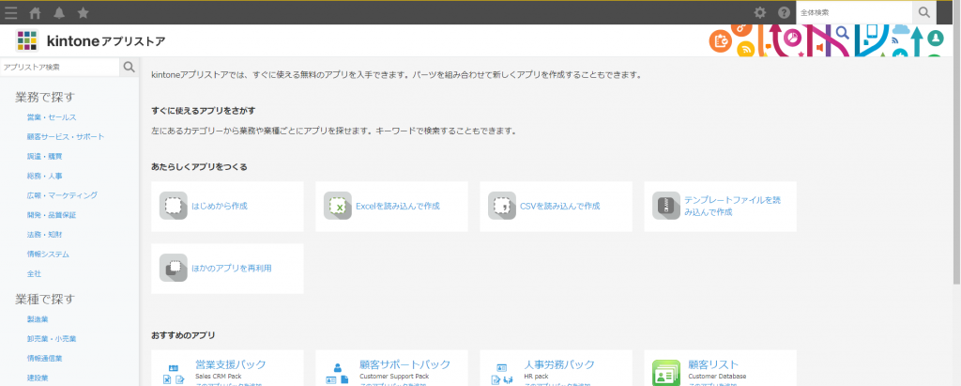Select 総務・人事 category
This screenshot has width=961, height=386.
tap(45, 177)
